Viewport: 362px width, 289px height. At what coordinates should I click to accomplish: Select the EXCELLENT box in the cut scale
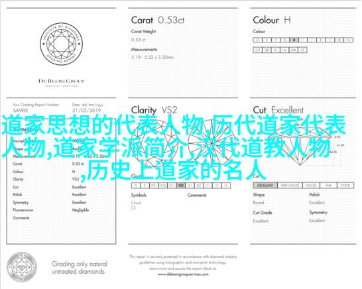coord(265,186)
